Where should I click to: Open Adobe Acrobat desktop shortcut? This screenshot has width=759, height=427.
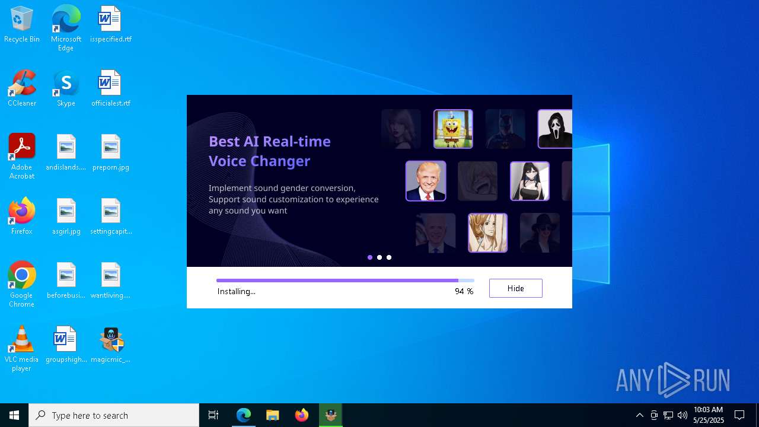(x=22, y=157)
